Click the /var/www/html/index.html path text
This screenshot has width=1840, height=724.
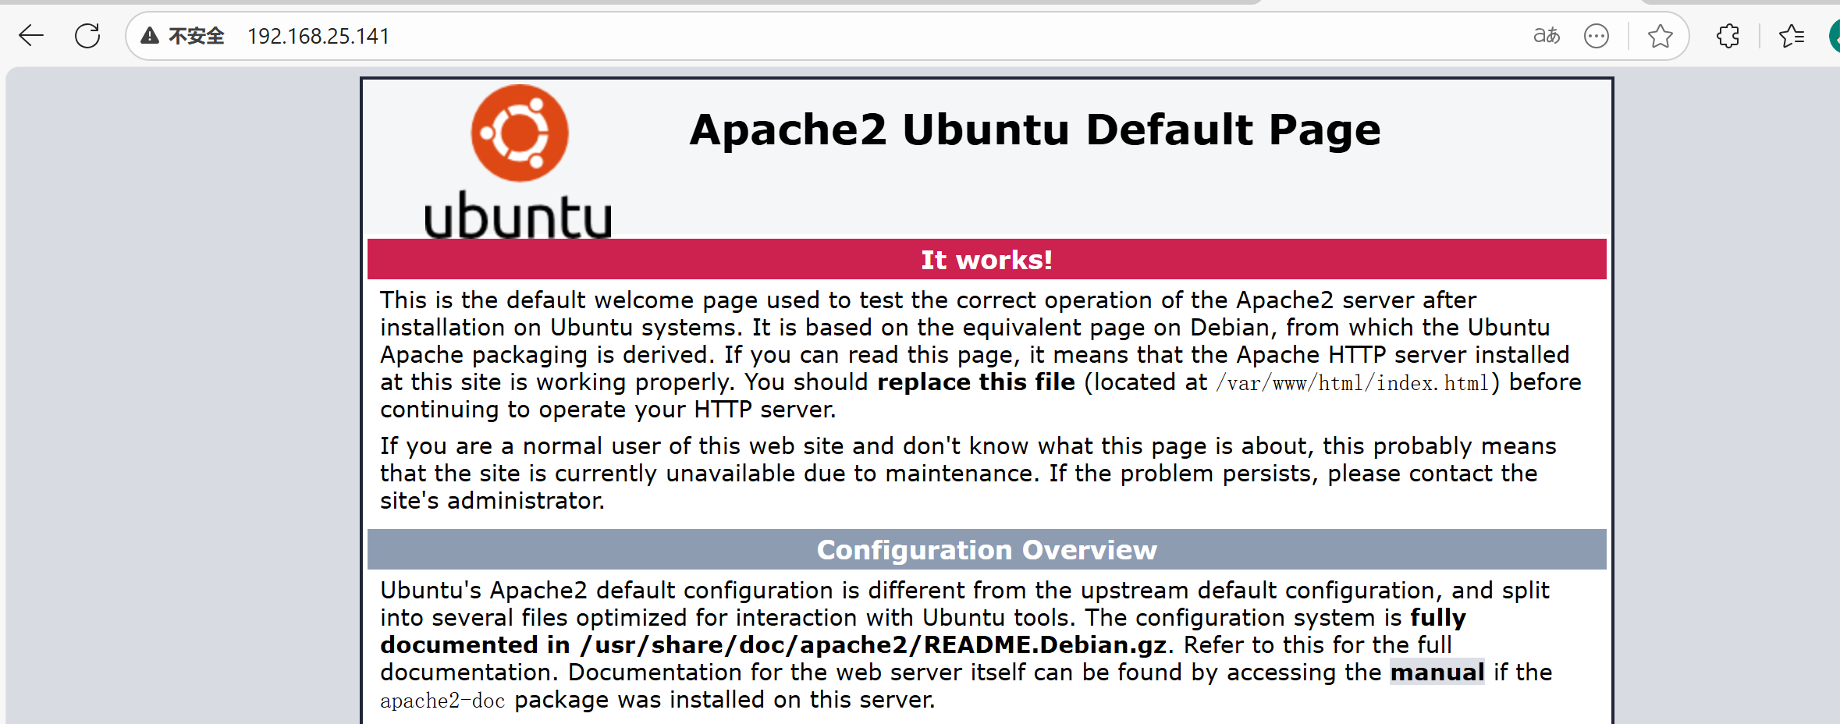(1352, 383)
